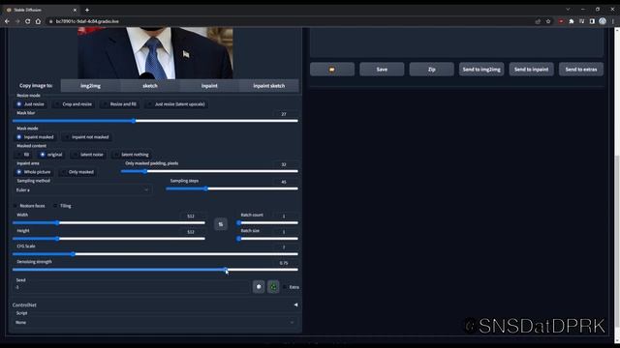
Task: Copy image to img2img tab
Action: coord(90,86)
